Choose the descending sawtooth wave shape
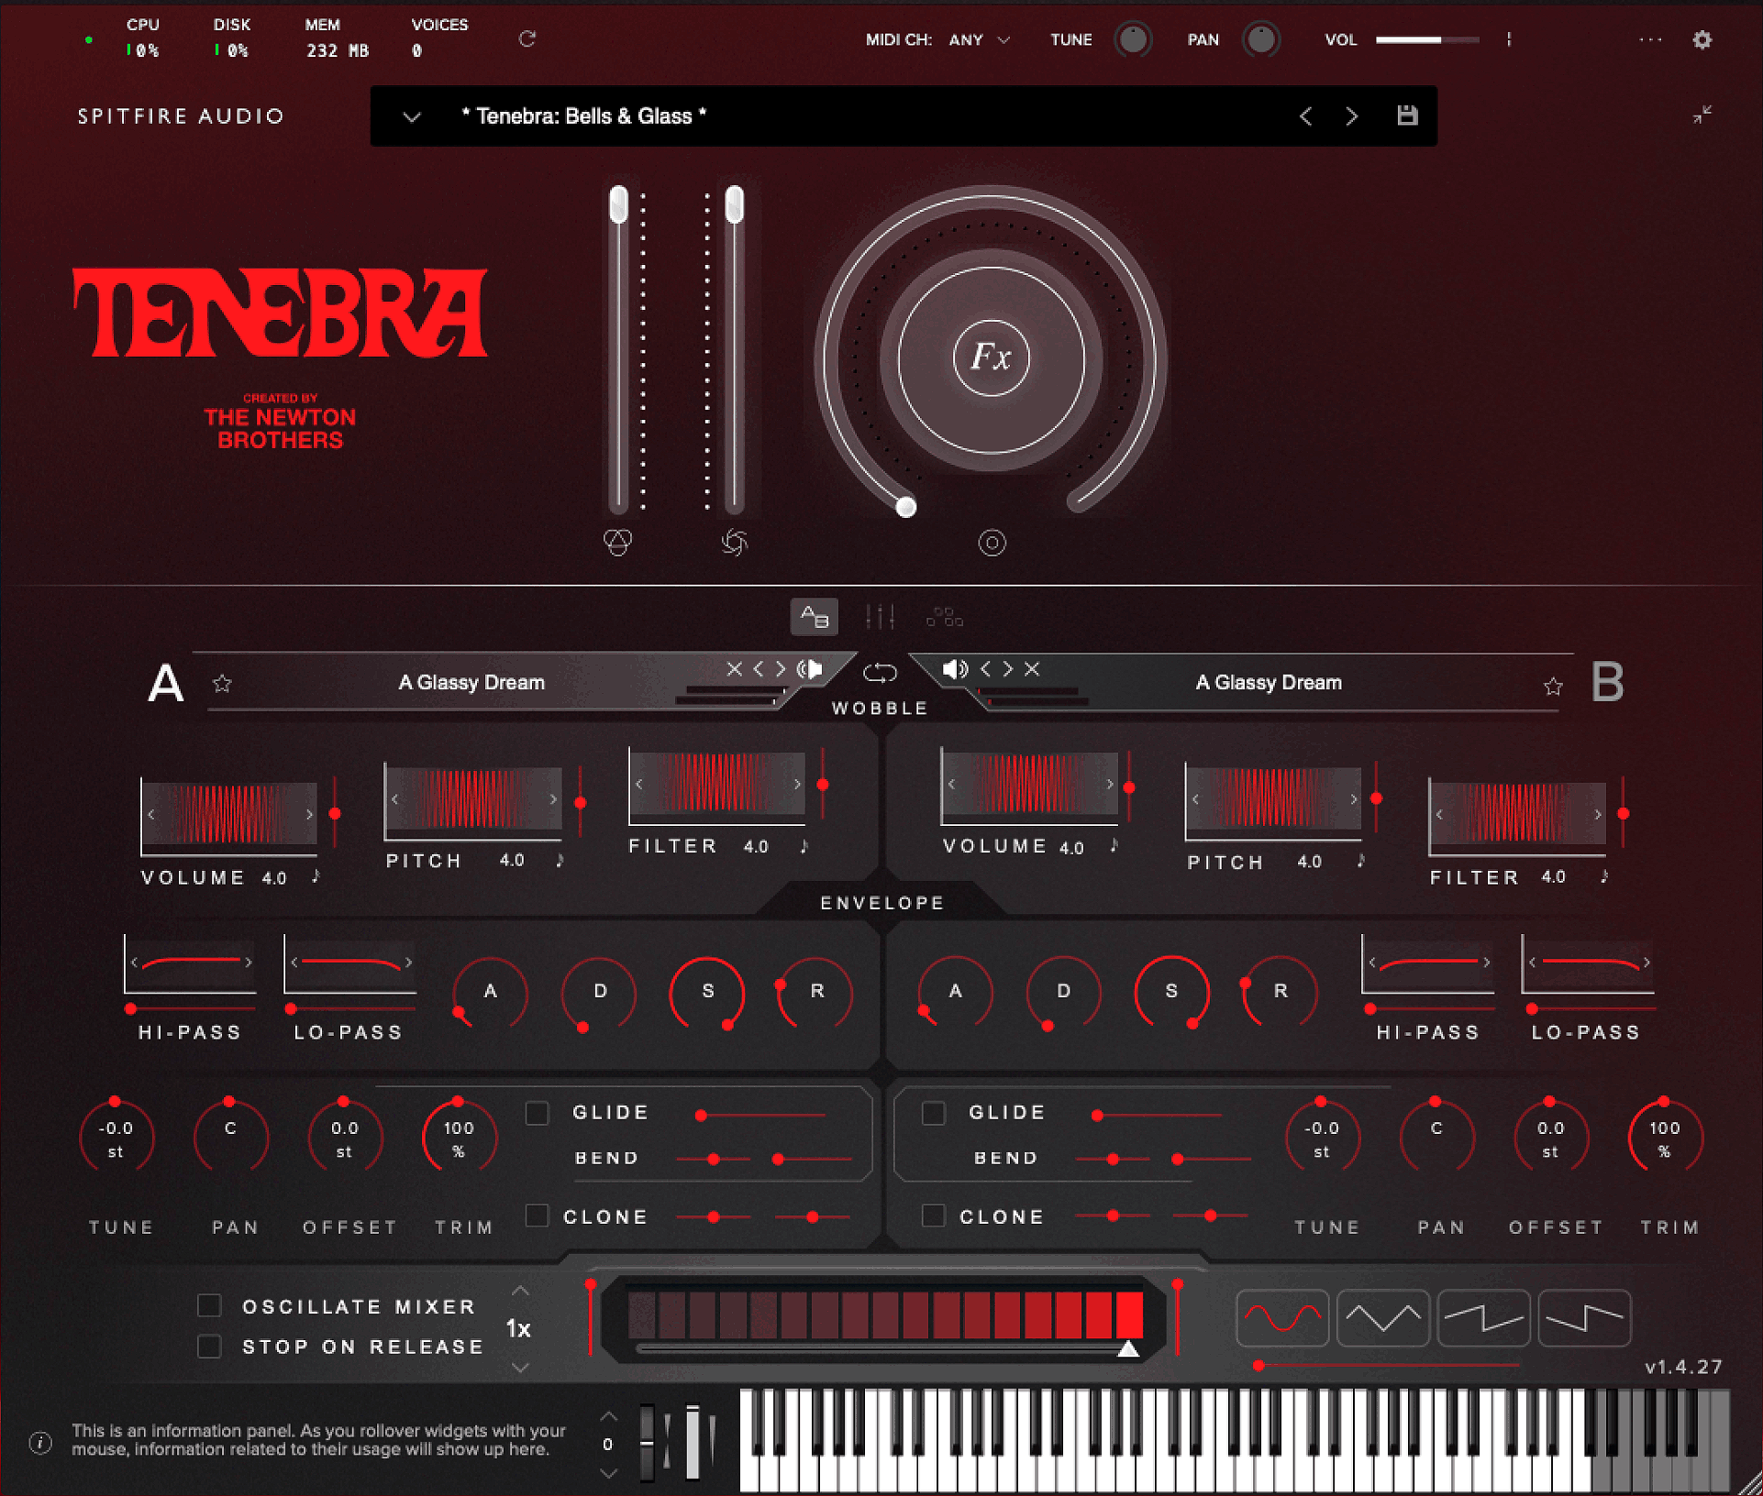1763x1496 pixels. (1584, 1318)
